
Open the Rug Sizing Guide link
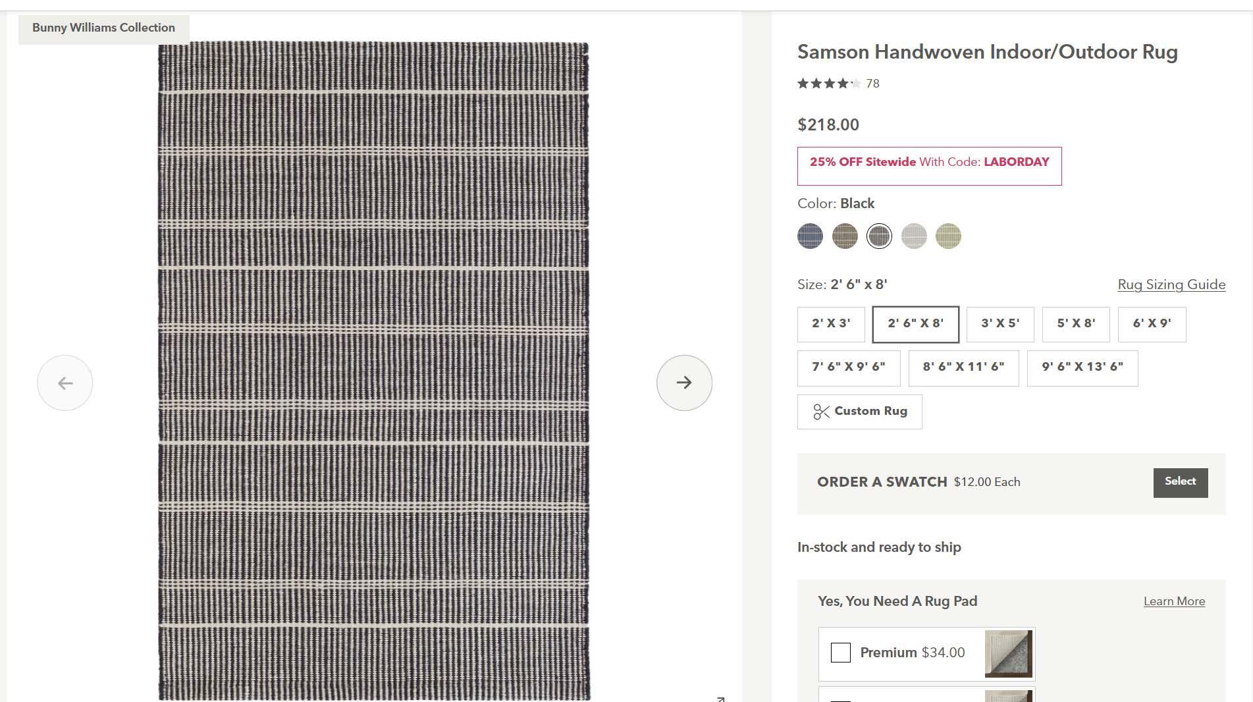[1171, 284]
